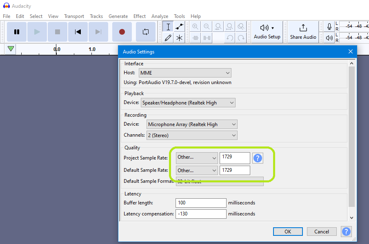
Task: Click the Buffer length input field
Action: pyautogui.click(x=201, y=203)
